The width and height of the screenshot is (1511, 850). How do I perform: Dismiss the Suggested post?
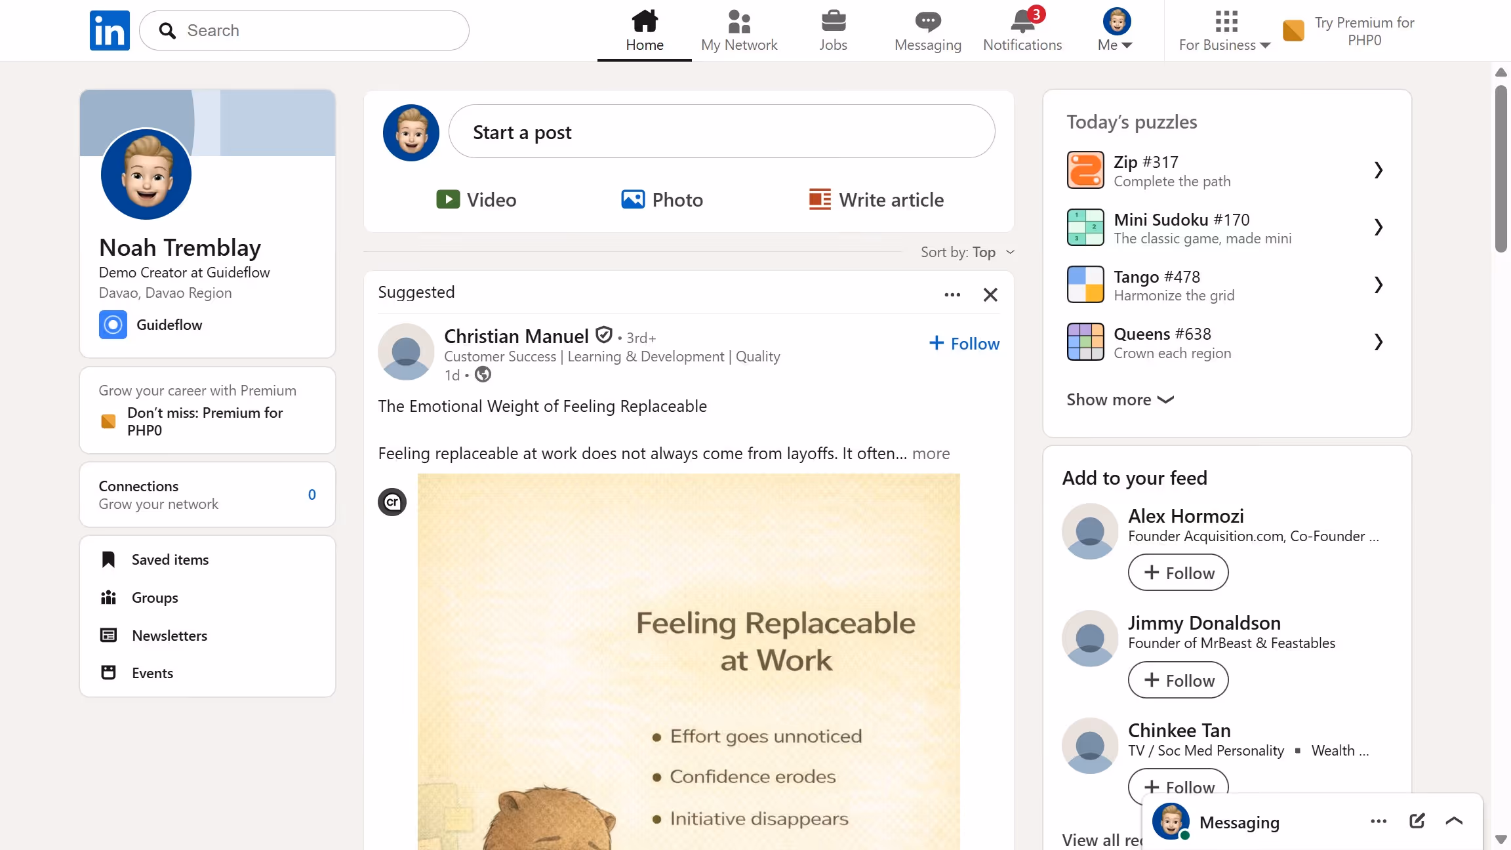pos(990,294)
